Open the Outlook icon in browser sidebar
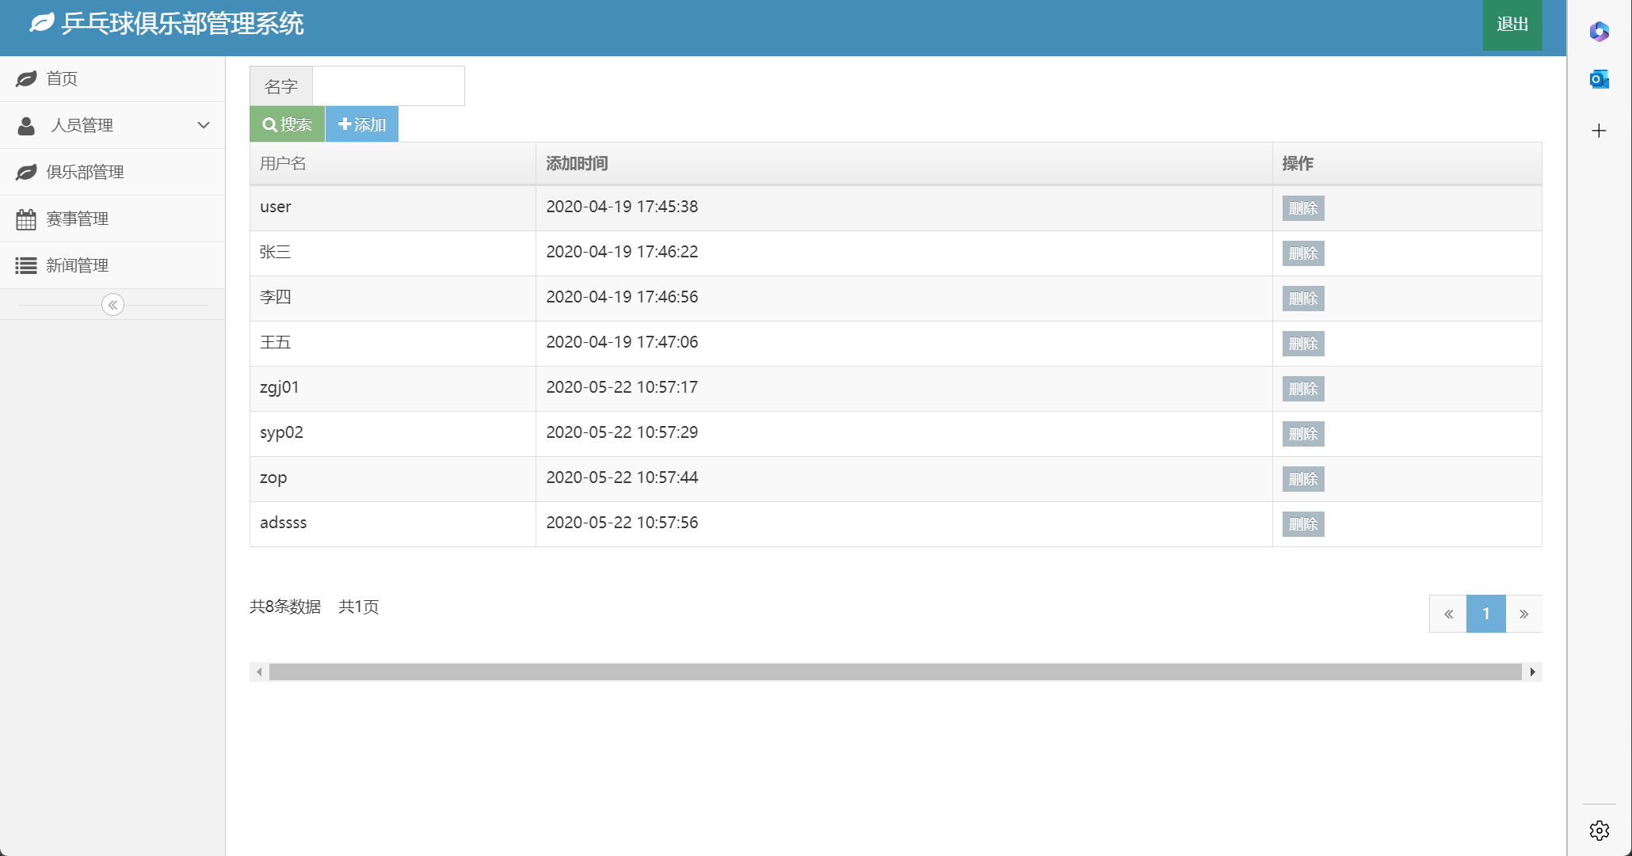Viewport: 1632px width, 856px height. pyautogui.click(x=1599, y=79)
